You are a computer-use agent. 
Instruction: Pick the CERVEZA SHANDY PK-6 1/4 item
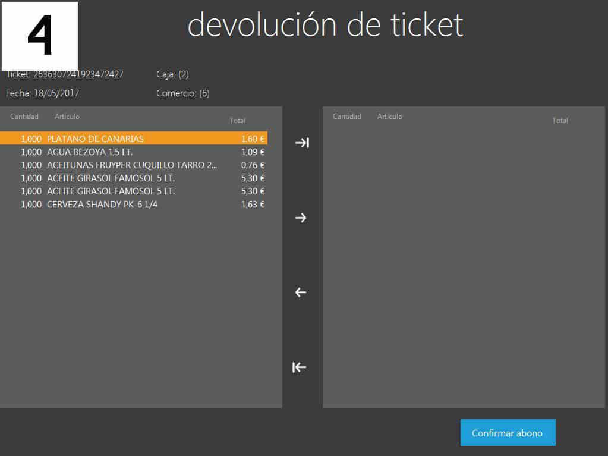pos(134,204)
